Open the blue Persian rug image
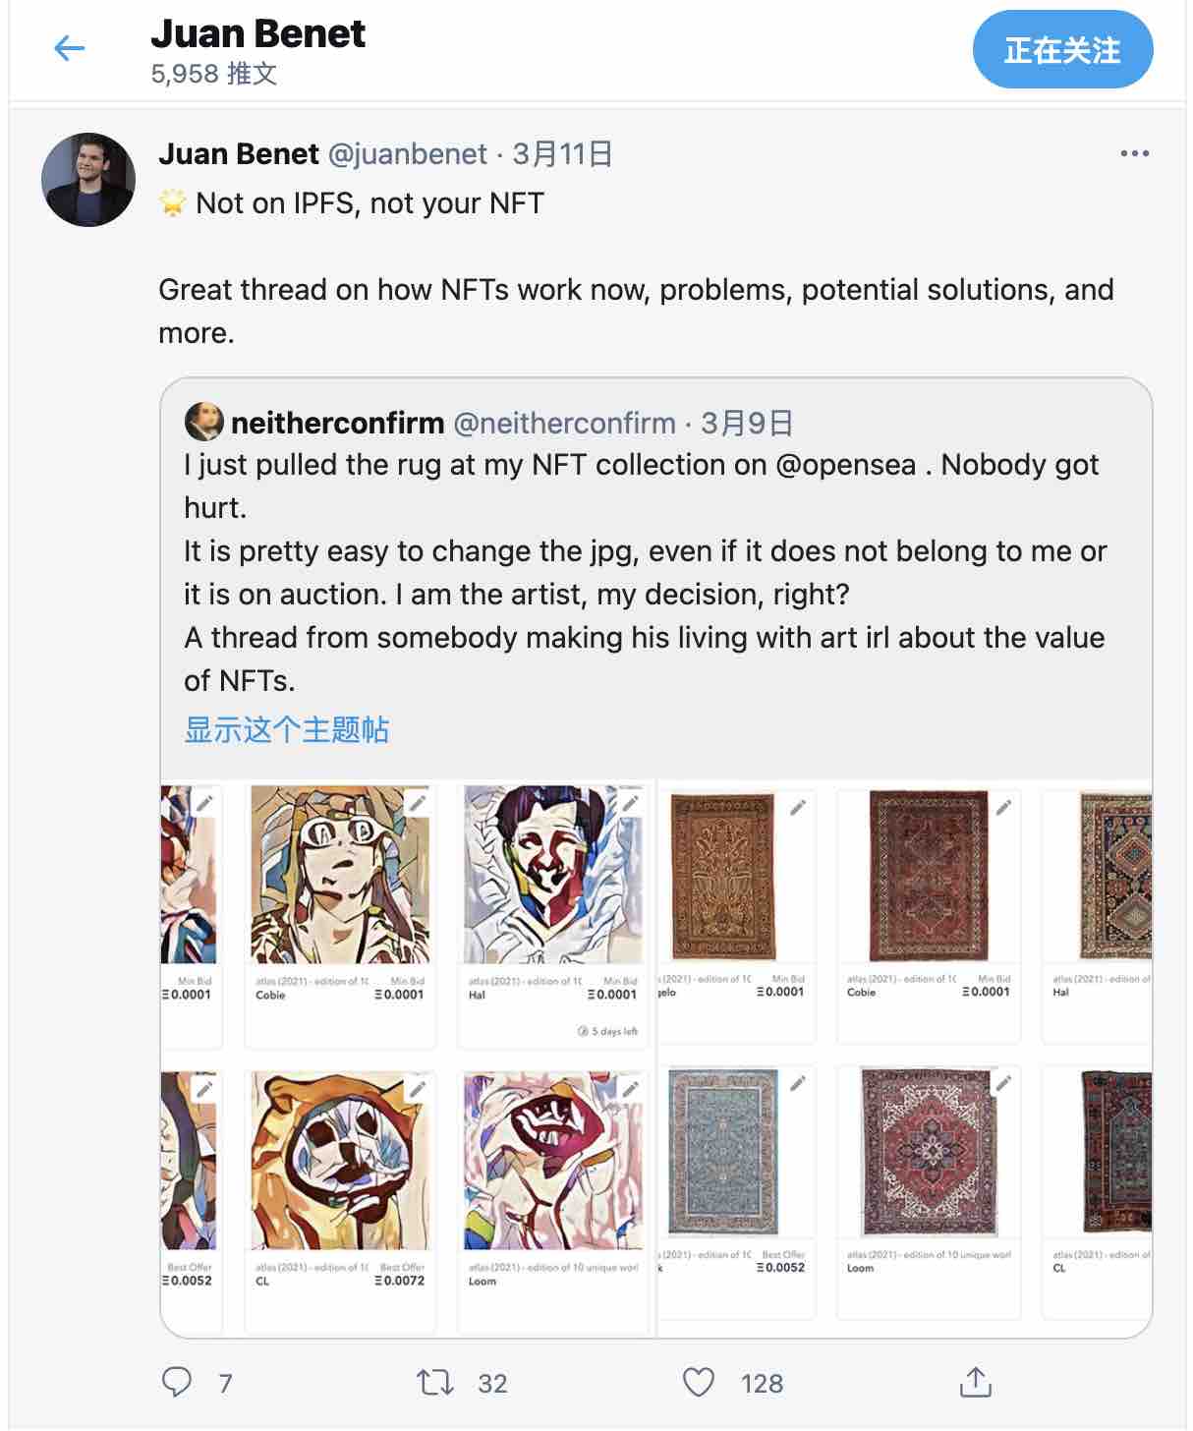This screenshot has width=1193, height=1431. 723,1151
